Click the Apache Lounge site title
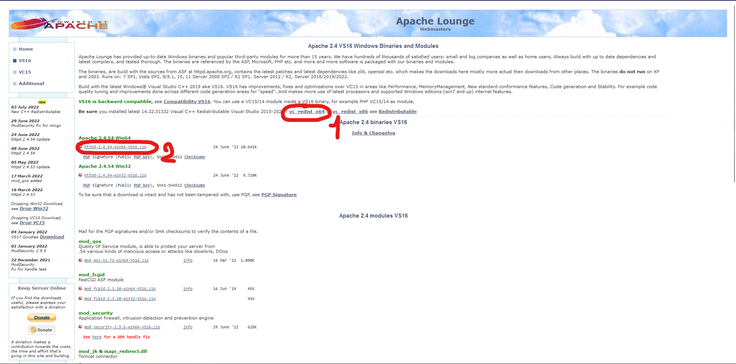 click(x=435, y=21)
